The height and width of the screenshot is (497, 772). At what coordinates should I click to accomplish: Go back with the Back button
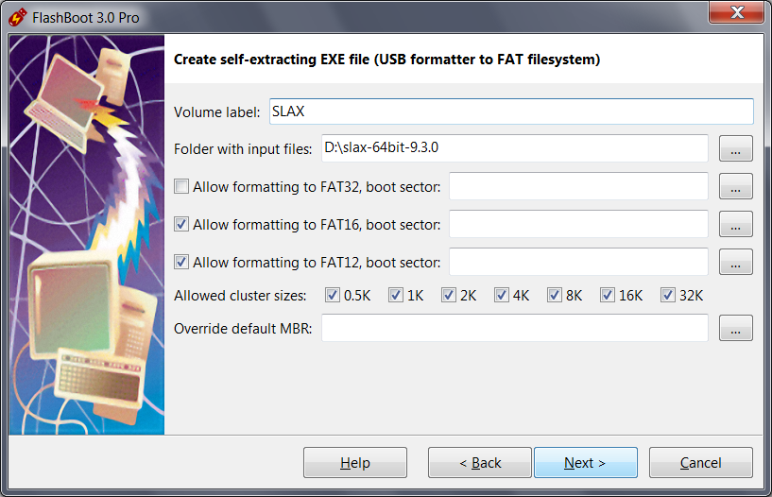click(479, 463)
